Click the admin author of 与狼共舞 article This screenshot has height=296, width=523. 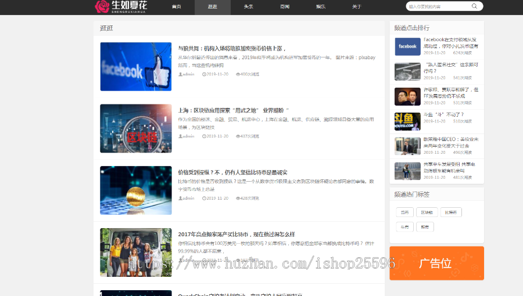188,74
